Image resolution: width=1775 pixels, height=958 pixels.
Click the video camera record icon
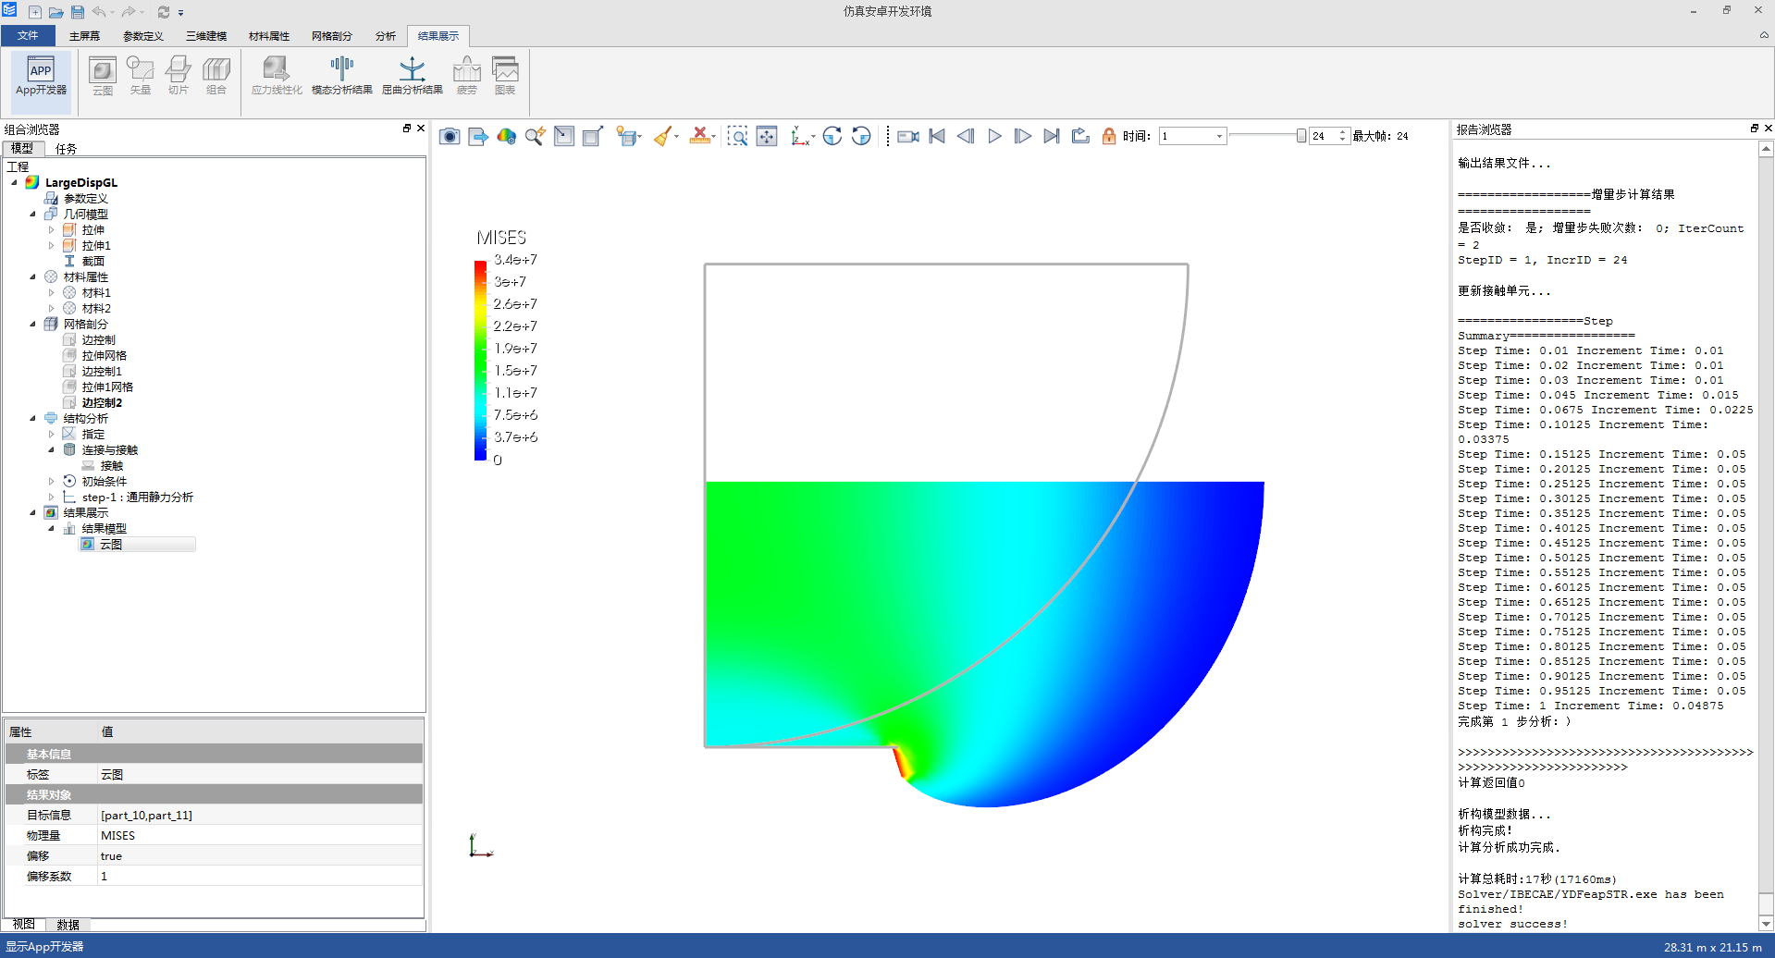tap(907, 137)
